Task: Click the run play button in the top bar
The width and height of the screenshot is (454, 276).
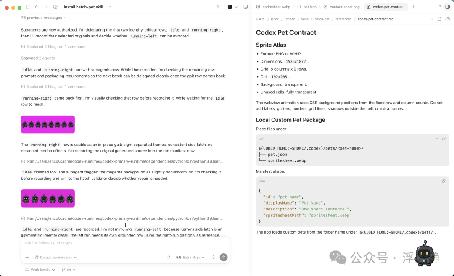Action: pos(218,7)
